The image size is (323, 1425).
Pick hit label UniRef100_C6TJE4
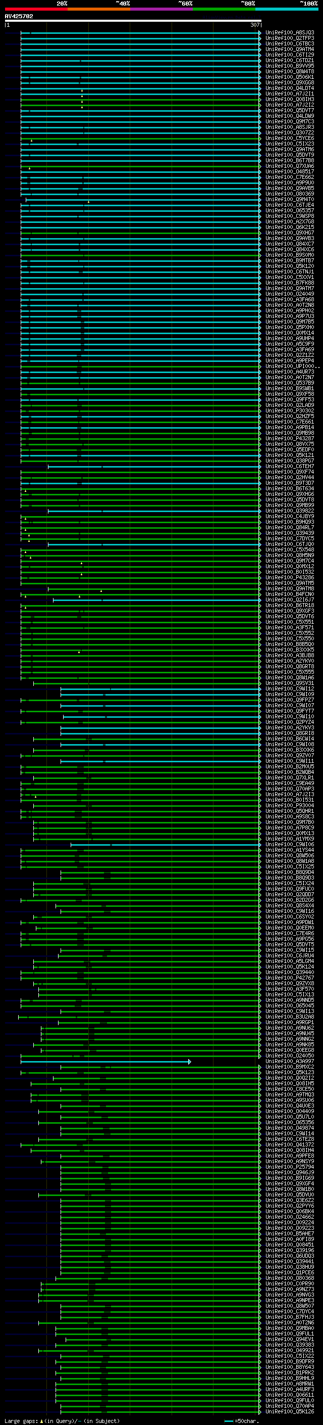click(290, 205)
